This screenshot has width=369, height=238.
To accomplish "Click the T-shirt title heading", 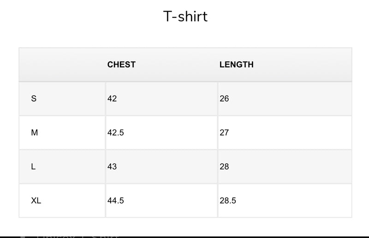I will click(x=185, y=17).
